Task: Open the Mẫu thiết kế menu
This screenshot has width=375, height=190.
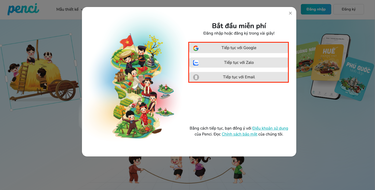Action: (x=67, y=9)
